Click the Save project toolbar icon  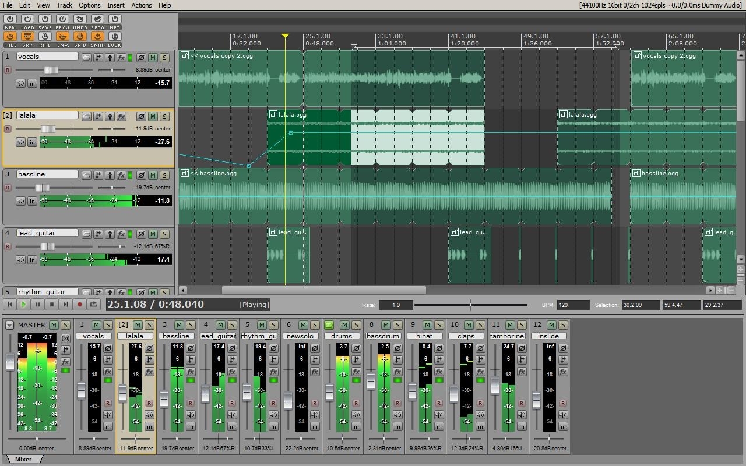point(45,20)
